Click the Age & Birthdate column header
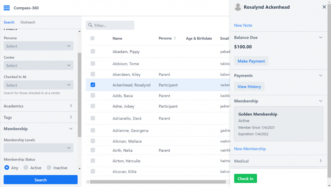Screen dimensions: 331x187 click(x=199, y=38)
